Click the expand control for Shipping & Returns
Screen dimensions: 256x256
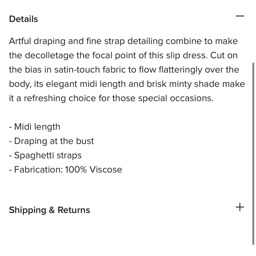pyautogui.click(x=240, y=207)
